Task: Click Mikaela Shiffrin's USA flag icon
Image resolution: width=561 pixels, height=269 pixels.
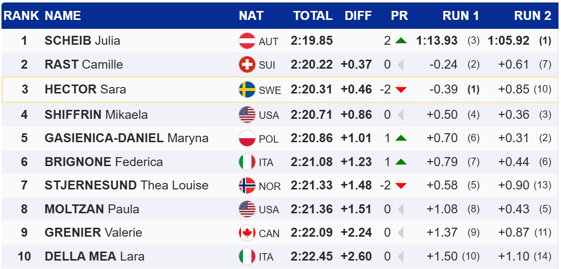Action: pos(247,114)
